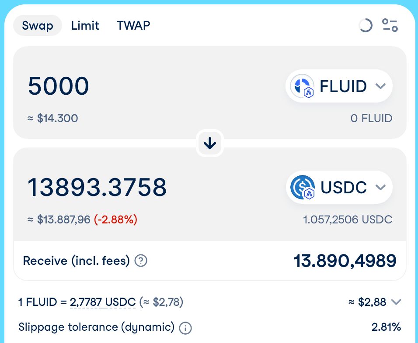Click the Receive fees help question icon
This screenshot has width=418, height=343.
point(141,261)
